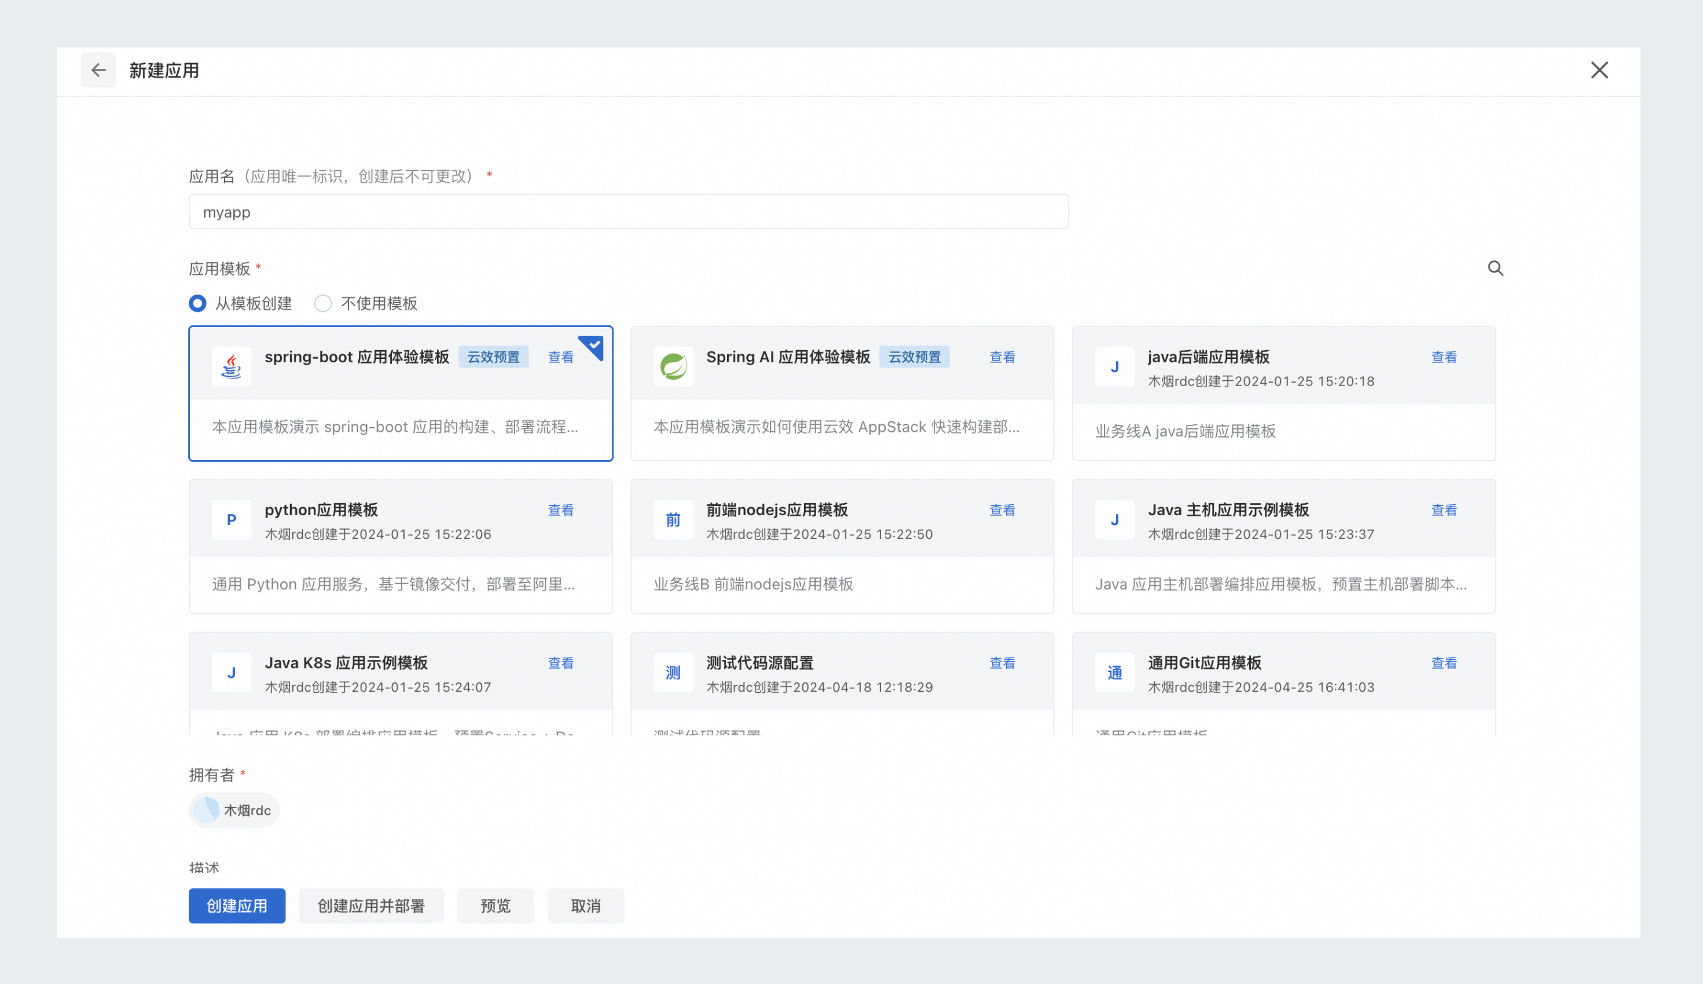Click description 本应用模板演示 spring-boot 应用的构建
The width and height of the screenshot is (1703, 984).
coord(395,427)
